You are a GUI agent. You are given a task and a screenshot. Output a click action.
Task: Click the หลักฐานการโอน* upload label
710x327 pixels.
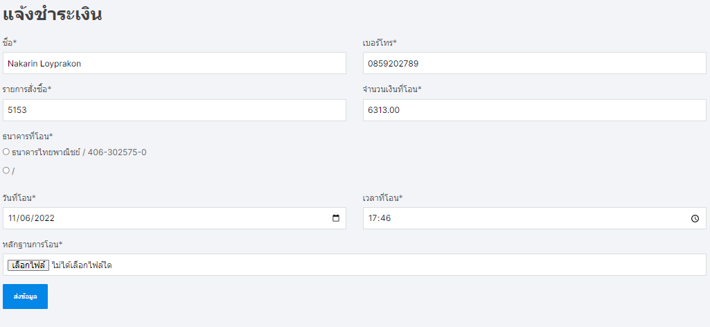point(33,245)
